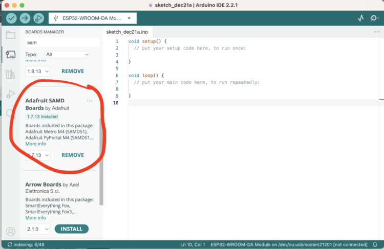
Task: Click the boards search field containing sam
Action: coord(62,42)
